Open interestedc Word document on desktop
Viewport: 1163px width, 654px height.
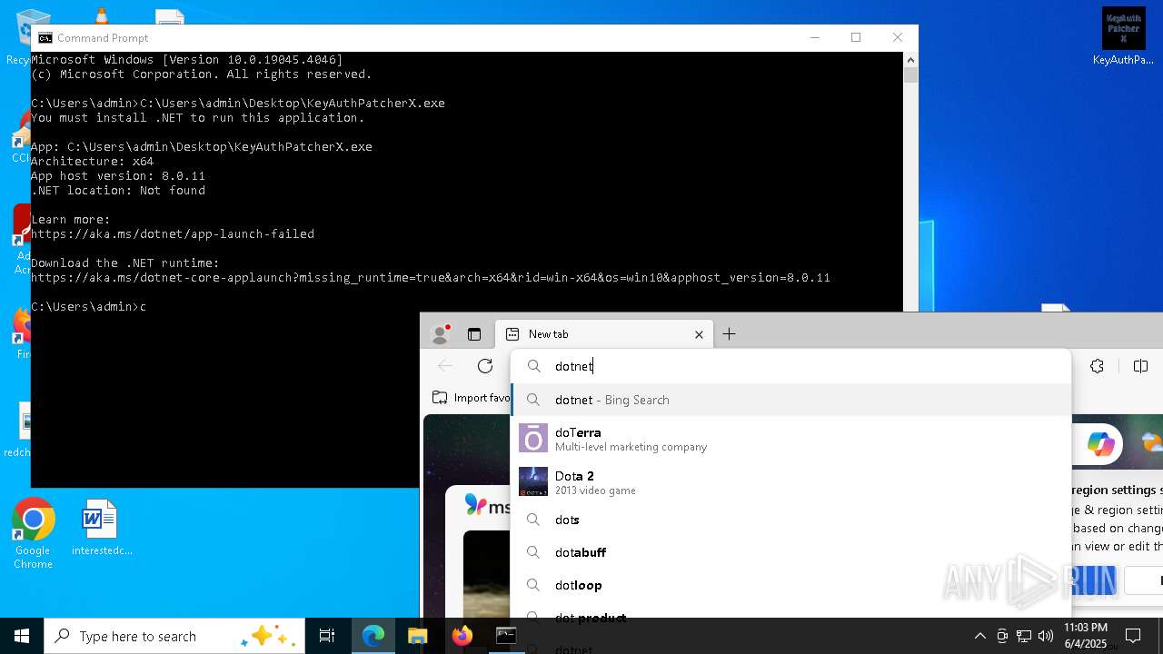tap(101, 528)
